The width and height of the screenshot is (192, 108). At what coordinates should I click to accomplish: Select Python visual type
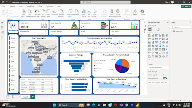coord(149,53)
